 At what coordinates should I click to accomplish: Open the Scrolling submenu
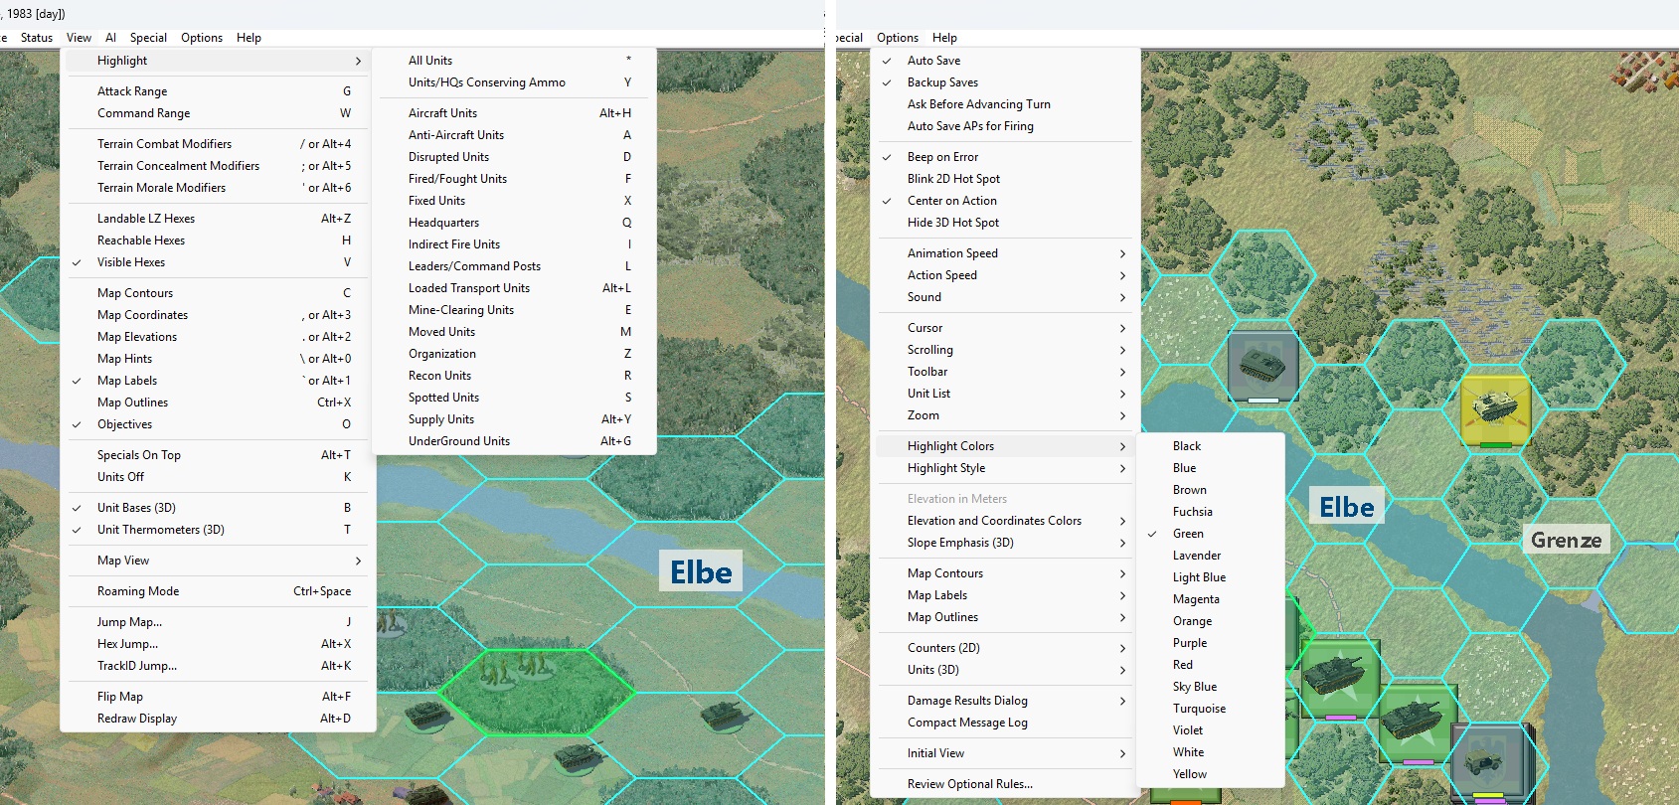(1005, 350)
